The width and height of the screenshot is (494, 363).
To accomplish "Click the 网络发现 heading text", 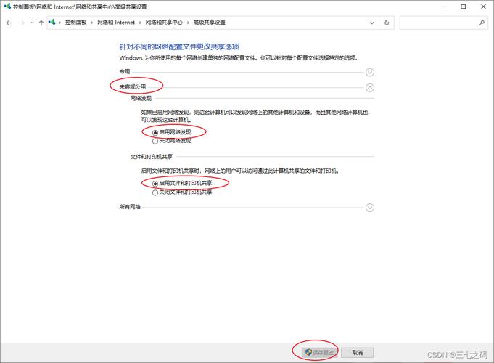I will 141,99.
